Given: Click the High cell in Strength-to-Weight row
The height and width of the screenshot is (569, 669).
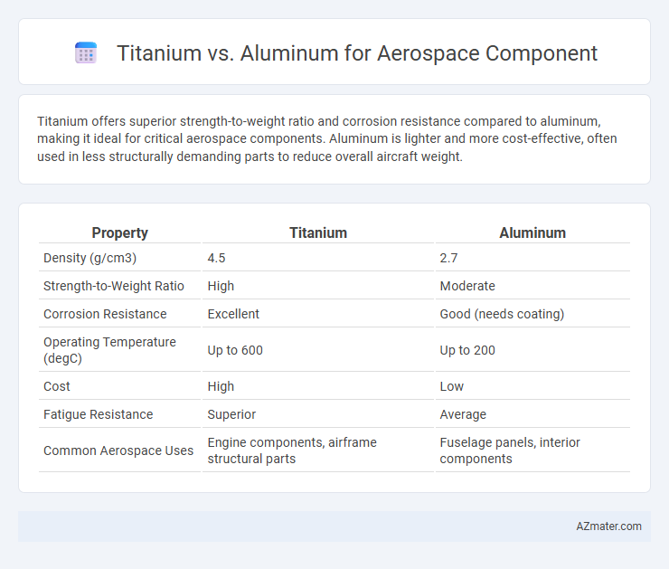Looking at the screenshot, I should click(x=221, y=286).
